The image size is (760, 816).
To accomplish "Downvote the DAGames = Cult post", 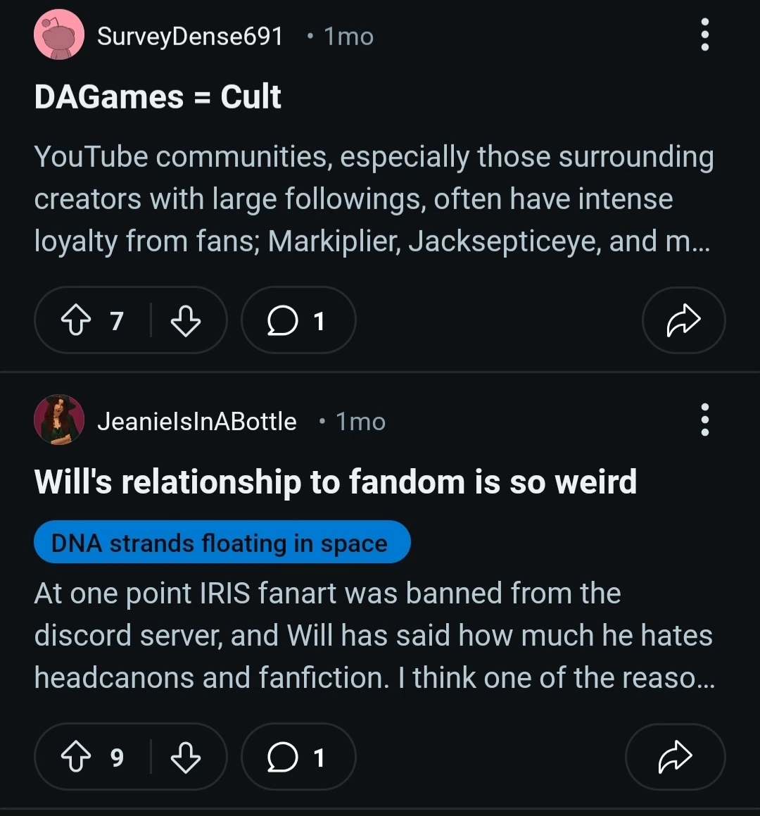I will pos(186,320).
